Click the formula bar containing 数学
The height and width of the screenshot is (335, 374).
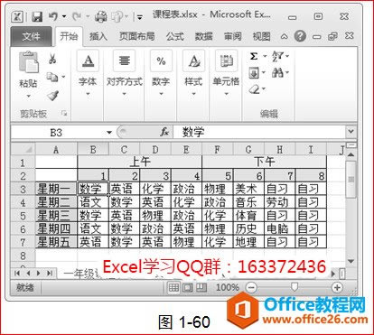pyautogui.click(x=260, y=132)
